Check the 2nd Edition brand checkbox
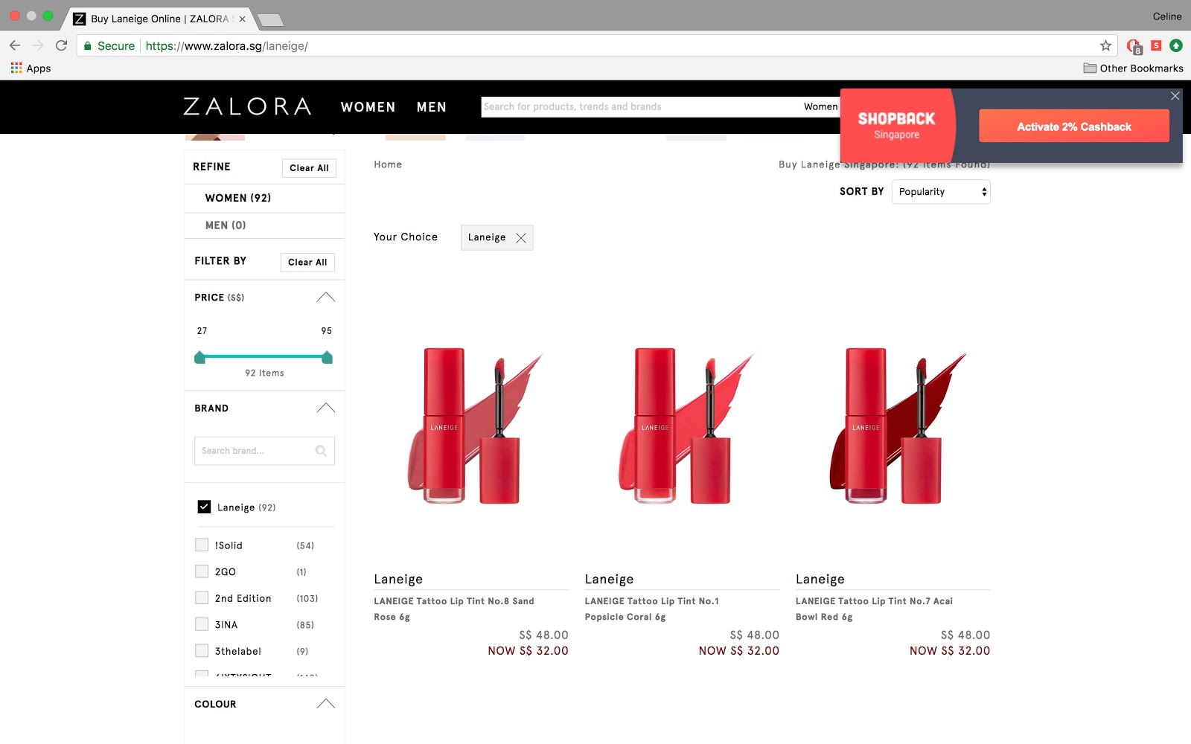1191x744 pixels. pos(202,598)
